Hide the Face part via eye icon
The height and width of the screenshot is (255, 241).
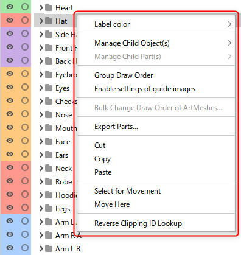10,141
